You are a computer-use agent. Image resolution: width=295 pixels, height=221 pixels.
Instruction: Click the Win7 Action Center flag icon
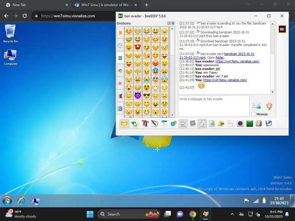click(246, 201)
